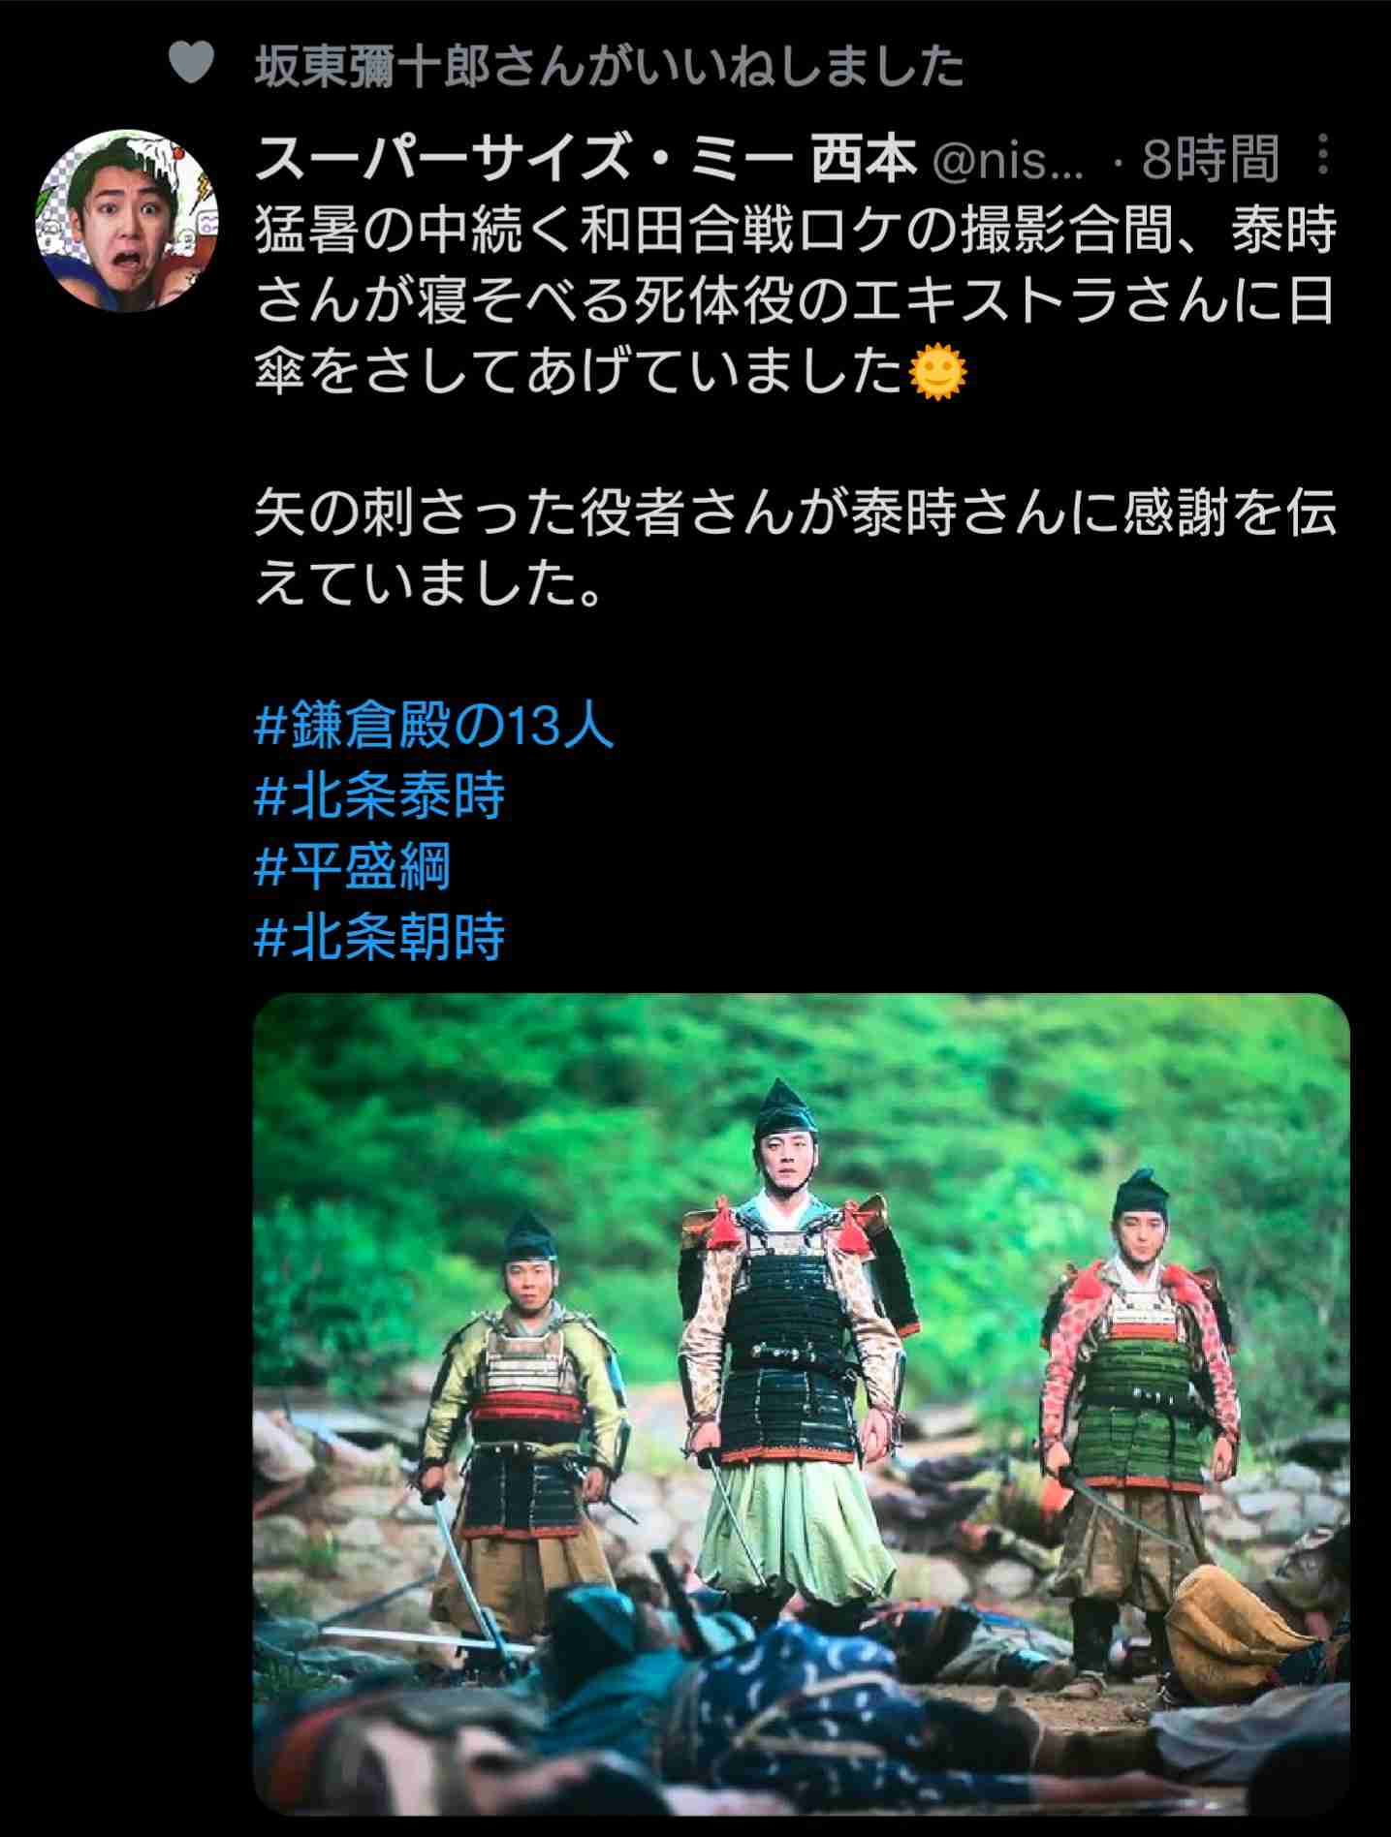Screen dimensions: 1391x1837
Task: Tap the tweet paragraph starting with 矢の刺さった役者さん
Action: [x=795, y=547]
